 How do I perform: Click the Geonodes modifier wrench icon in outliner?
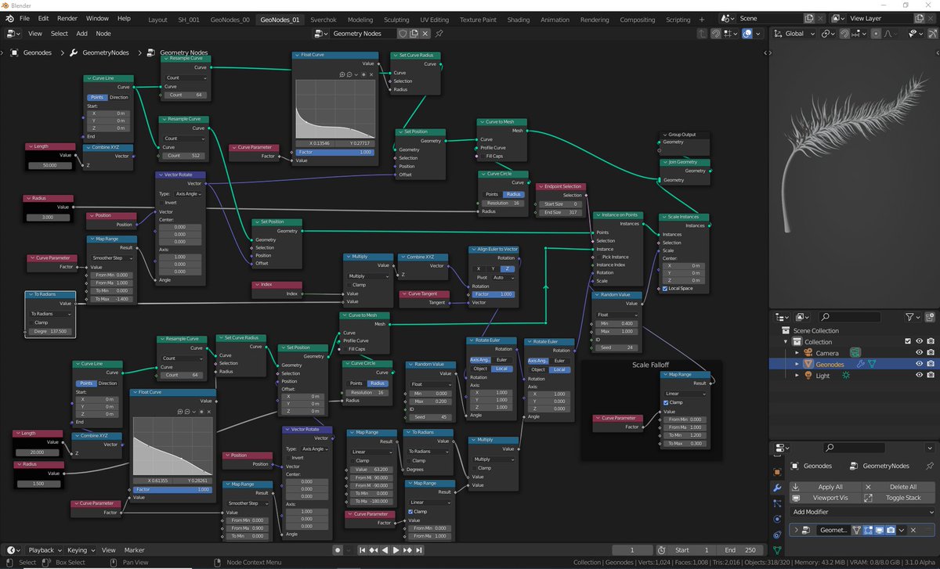pyautogui.click(x=860, y=364)
